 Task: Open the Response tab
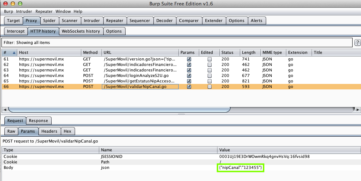[38, 121]
